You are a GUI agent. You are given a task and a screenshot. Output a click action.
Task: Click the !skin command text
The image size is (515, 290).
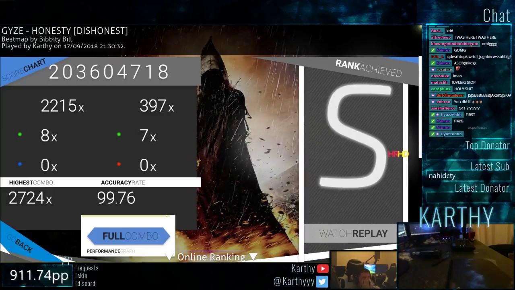81,276
